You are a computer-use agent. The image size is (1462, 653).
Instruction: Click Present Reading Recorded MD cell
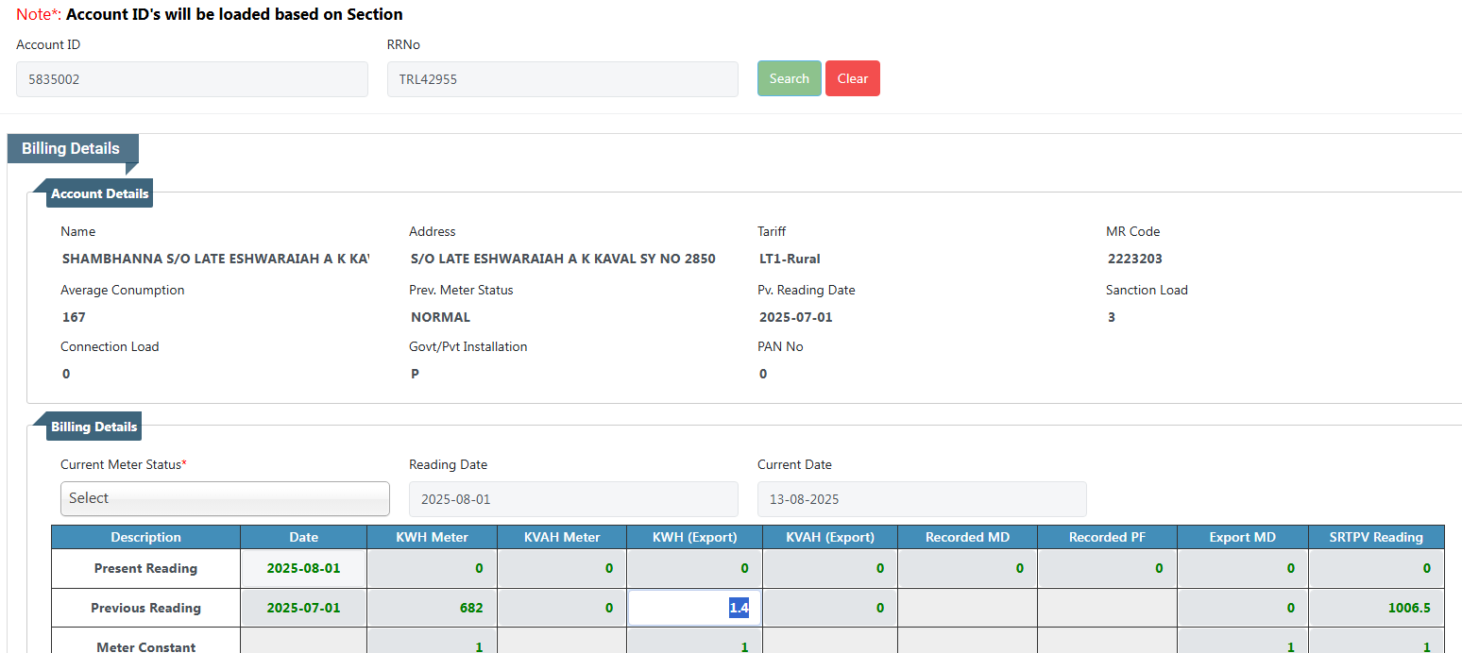tap(966, 568)
